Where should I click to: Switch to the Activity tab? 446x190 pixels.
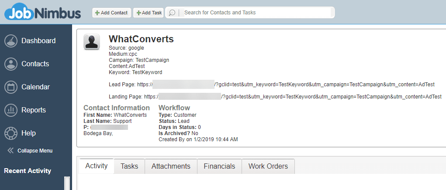(97, 166)
